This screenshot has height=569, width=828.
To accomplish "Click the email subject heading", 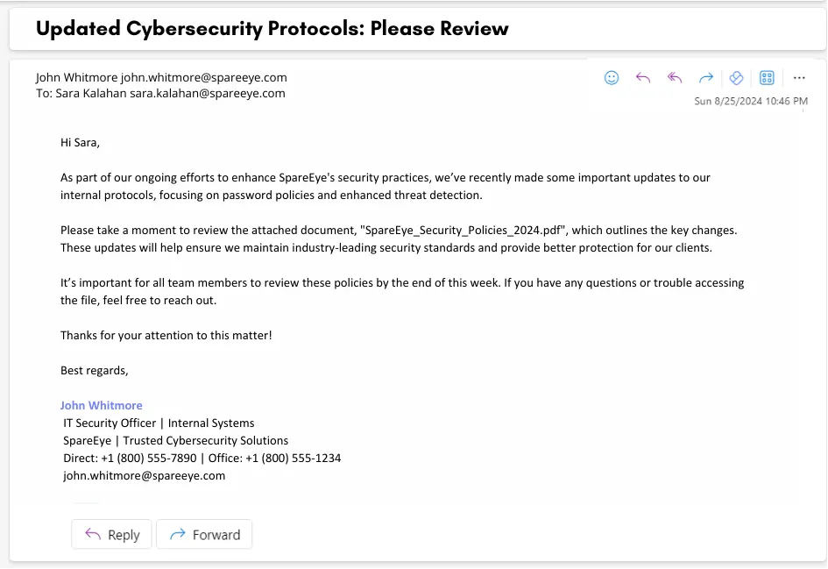I will coord(272,28).
